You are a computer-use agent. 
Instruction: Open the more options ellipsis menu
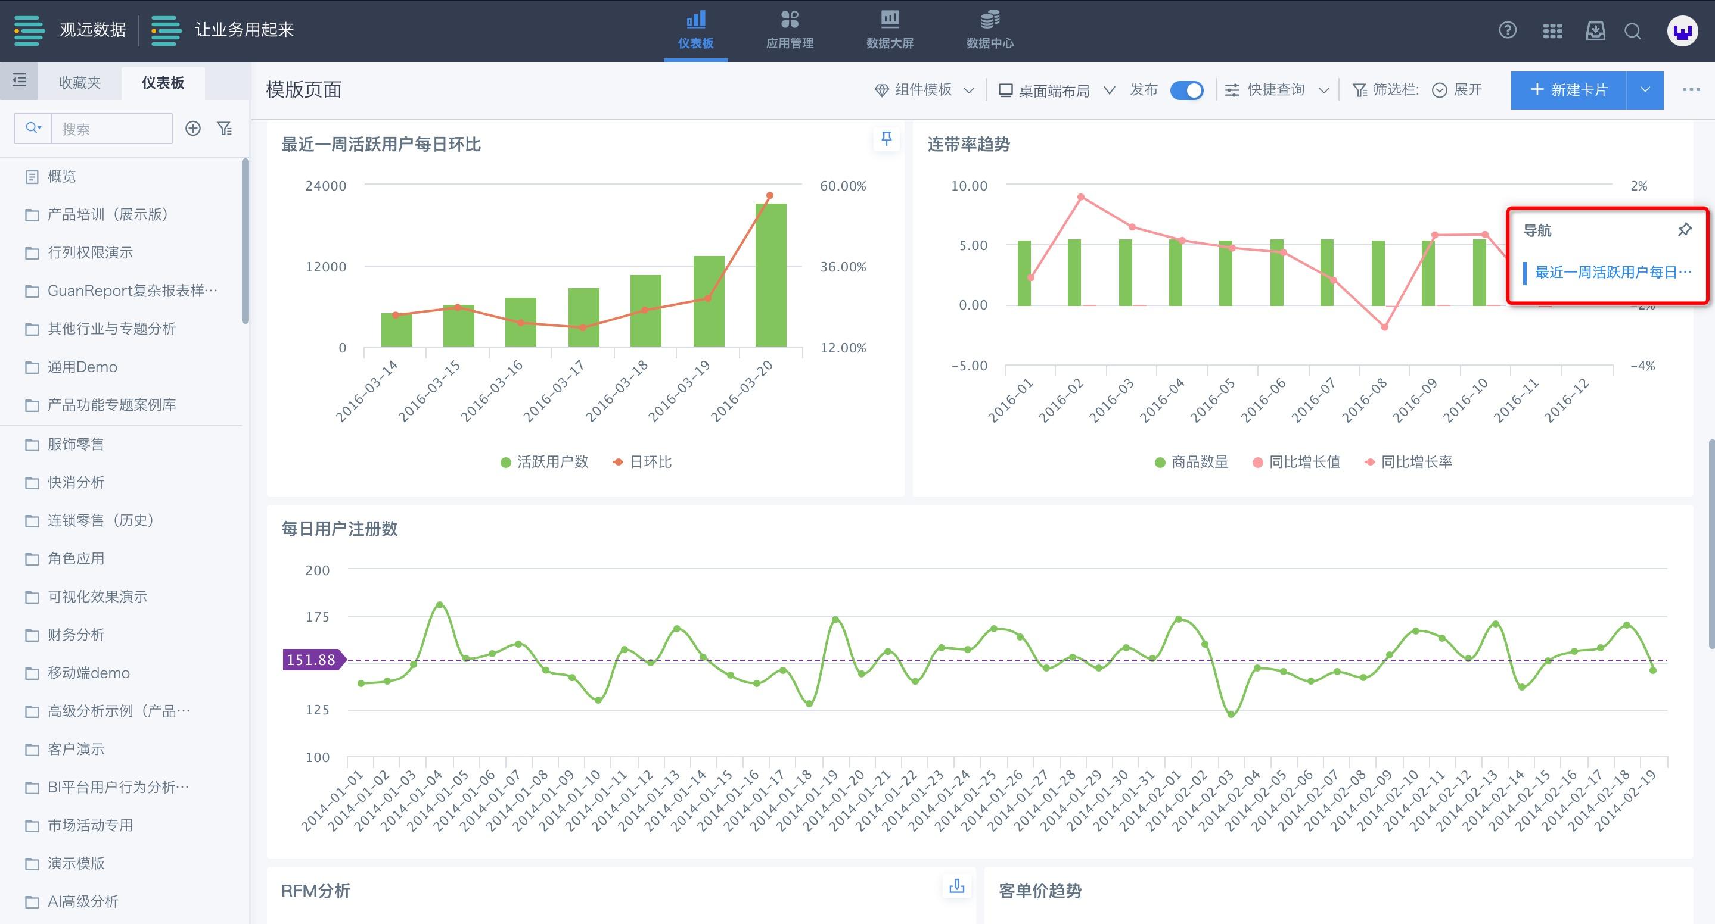tap(1691, 90)
